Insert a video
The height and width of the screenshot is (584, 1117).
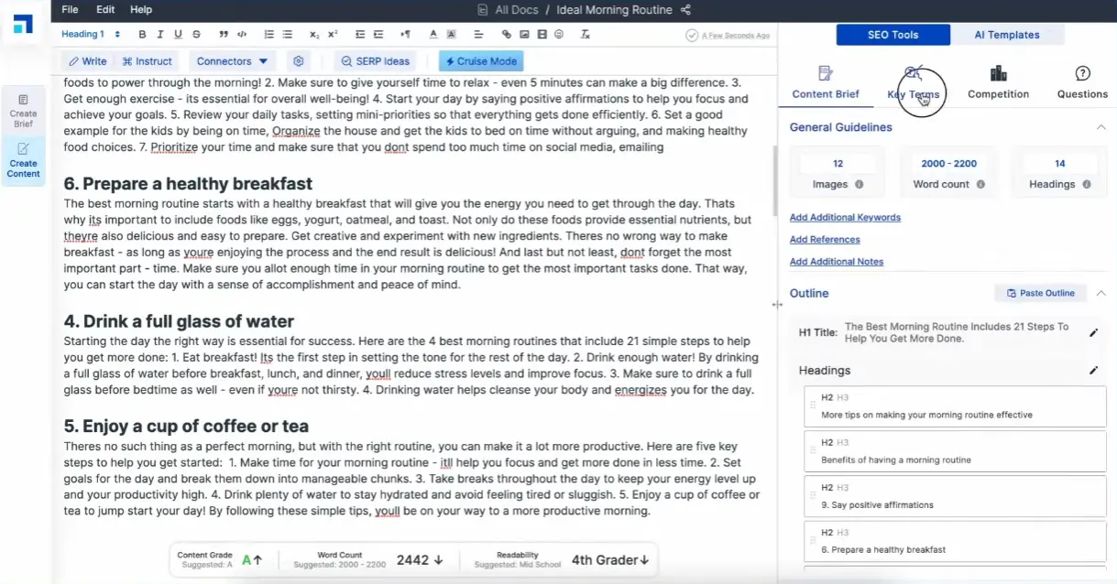click(x=542, y=34)
